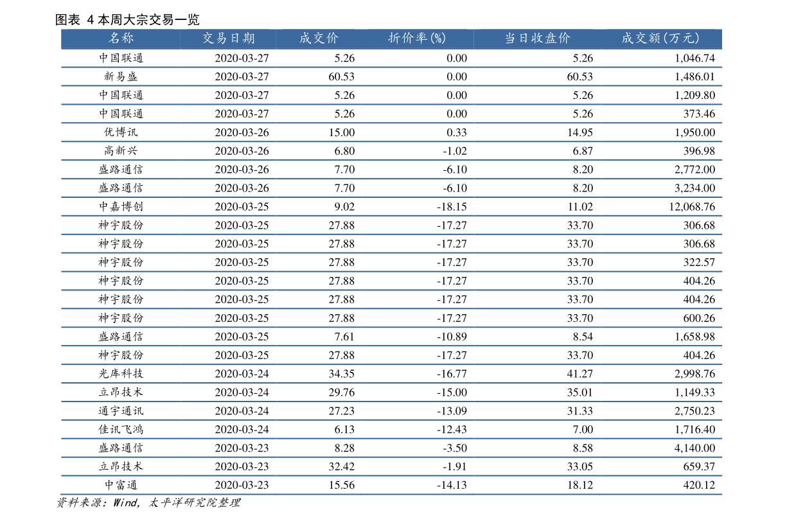Screen dimensions: 787x521
Task: Click first empty row cell under 名称
Action: (121, 58)
